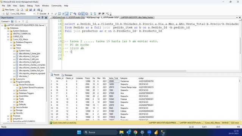Viewport: 242px width, 136px height.
Task: Select the dbo.tarea_1 view
Action: pos(24,76)
